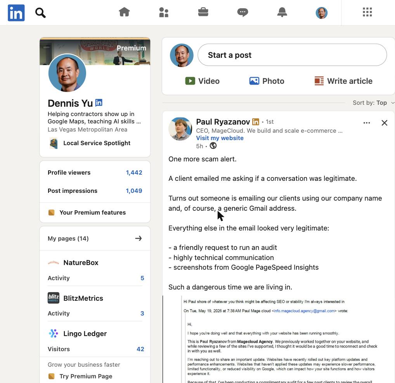Click NatureBox Activity count 5
395x383 pixels.
tap(142, 278)
